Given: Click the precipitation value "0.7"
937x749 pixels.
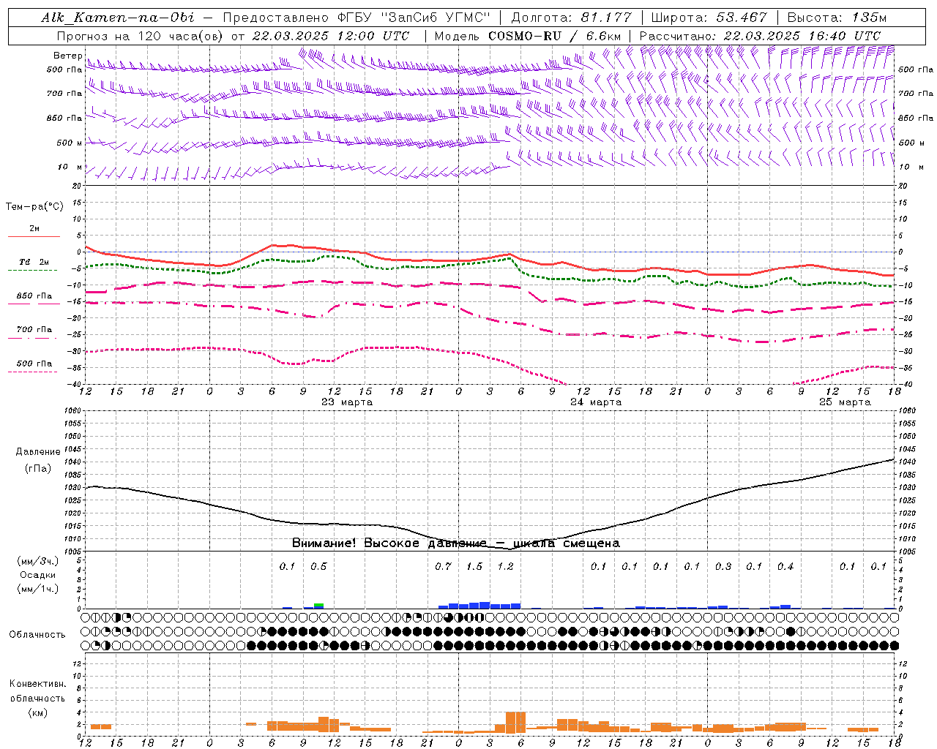Looking at the screenshot, I should [443, 567].
